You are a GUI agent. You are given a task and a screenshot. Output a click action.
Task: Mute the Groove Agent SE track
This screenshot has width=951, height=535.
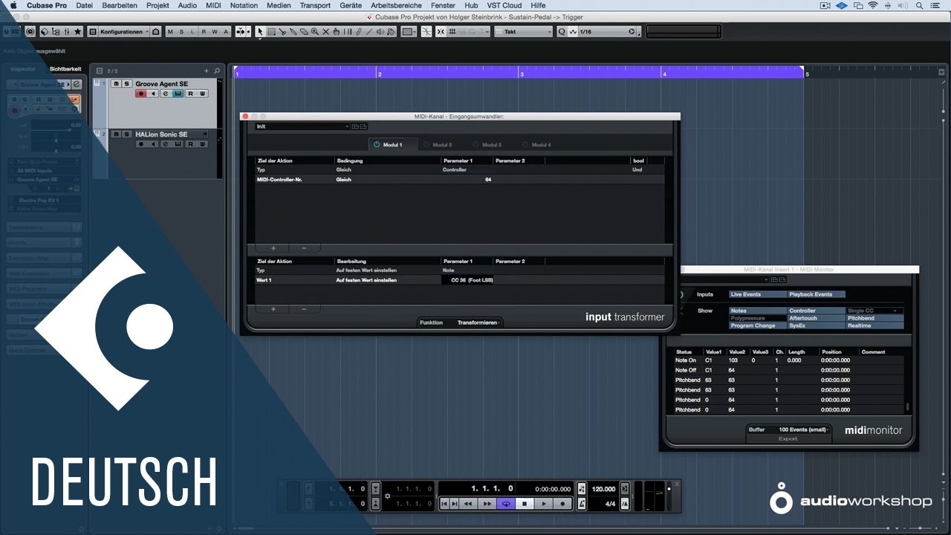tap(116, 84)
